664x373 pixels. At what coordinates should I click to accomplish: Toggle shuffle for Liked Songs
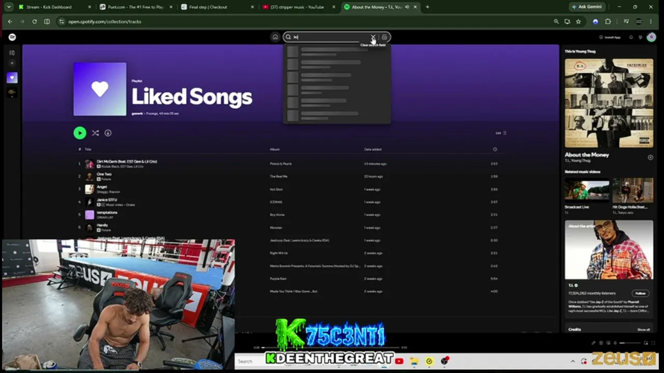pos(95,133)
